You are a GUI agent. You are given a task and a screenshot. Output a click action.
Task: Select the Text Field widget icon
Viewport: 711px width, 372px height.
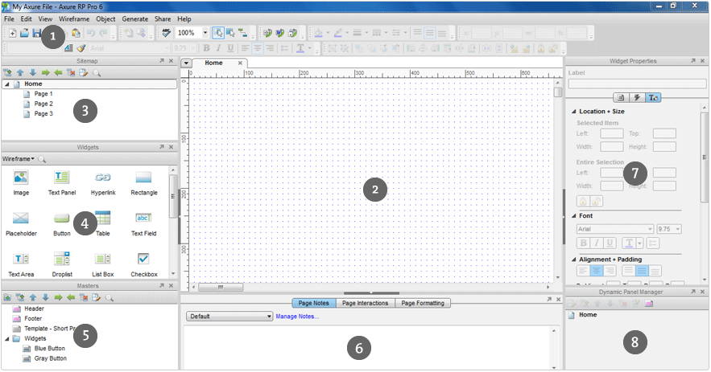(x=143, y=218)
